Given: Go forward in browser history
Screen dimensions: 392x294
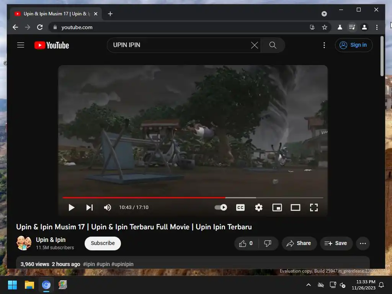Looking at the screenshot, I should (28, 27).
